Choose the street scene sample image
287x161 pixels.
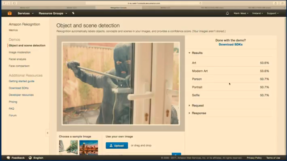(x=68, y=147)
